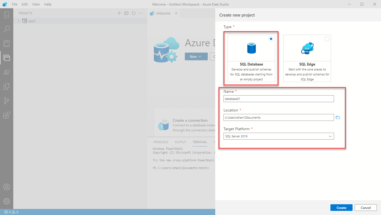The image size is (381, 215).
Task: Click the Name input field
Action: [x=278, y=99]
